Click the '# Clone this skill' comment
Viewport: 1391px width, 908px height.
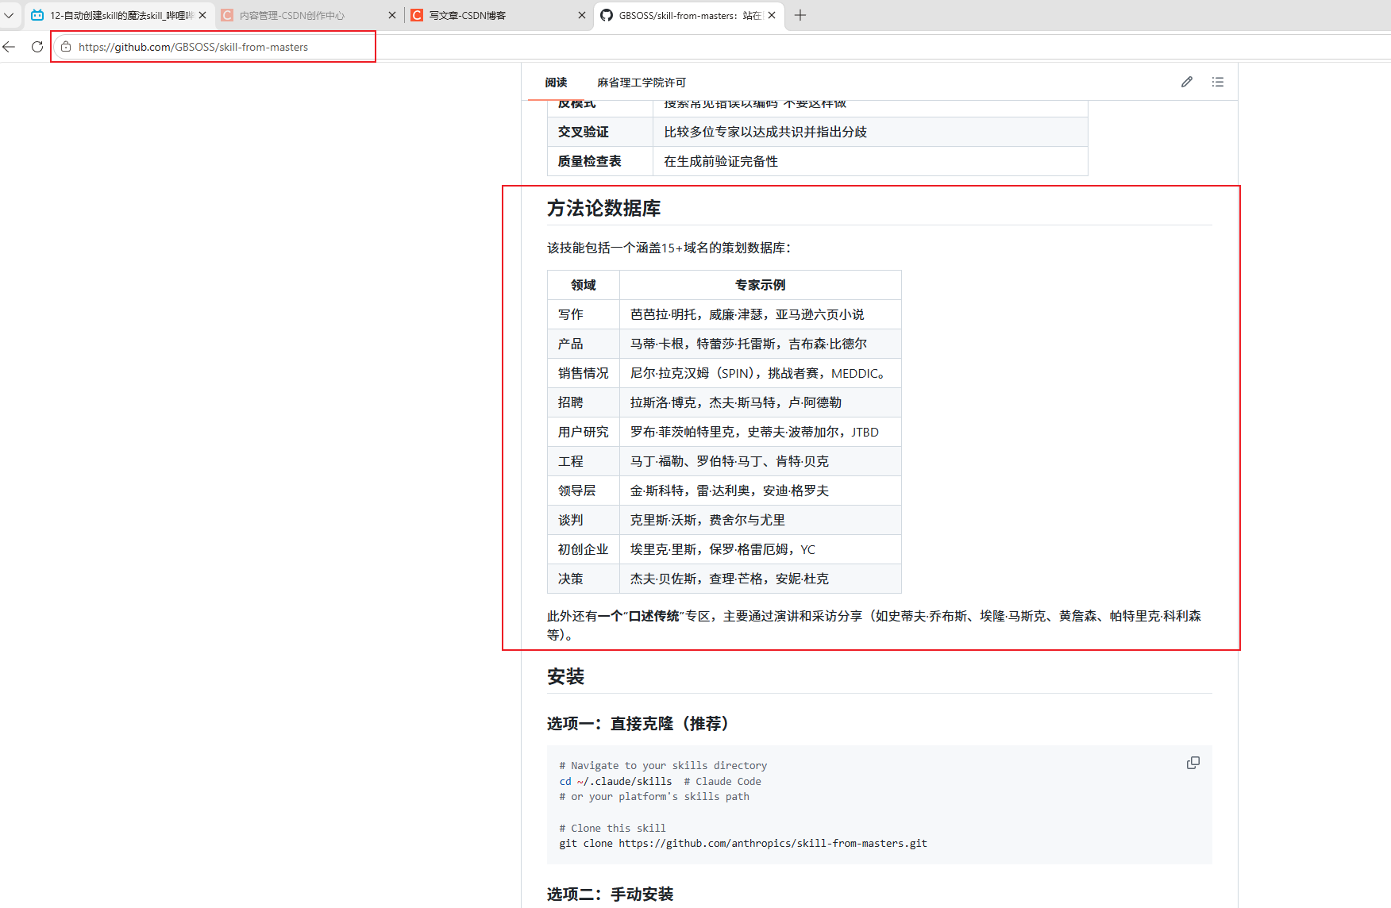(612, 829)
